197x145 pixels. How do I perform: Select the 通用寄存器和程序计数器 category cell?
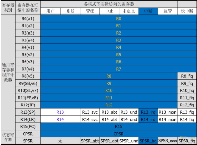click(x=8, y=72)
